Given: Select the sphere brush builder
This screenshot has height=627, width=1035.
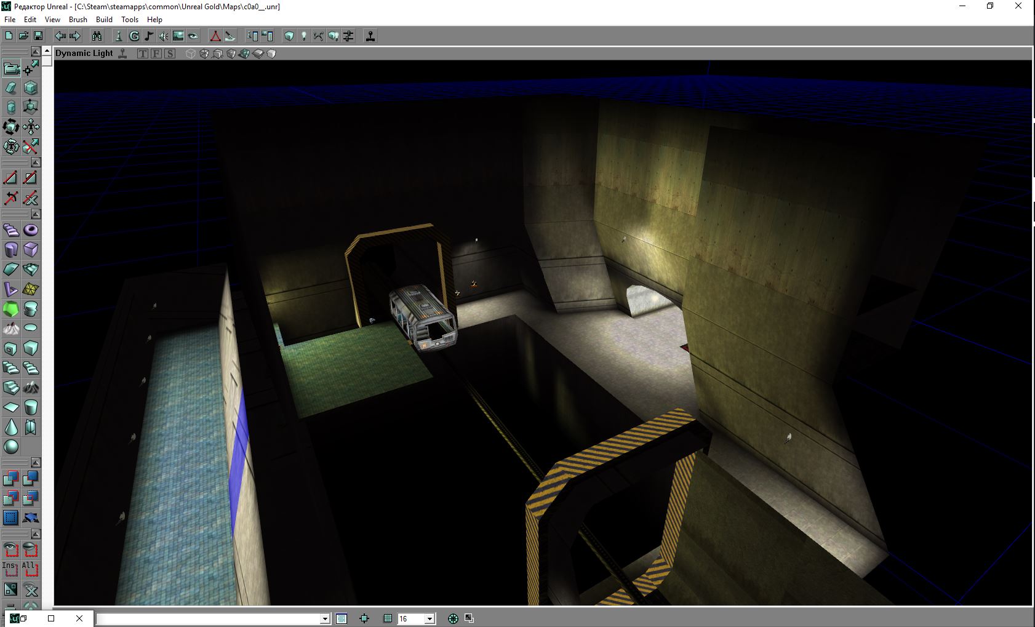Looking at the screenshot, I should coord(11,447).
